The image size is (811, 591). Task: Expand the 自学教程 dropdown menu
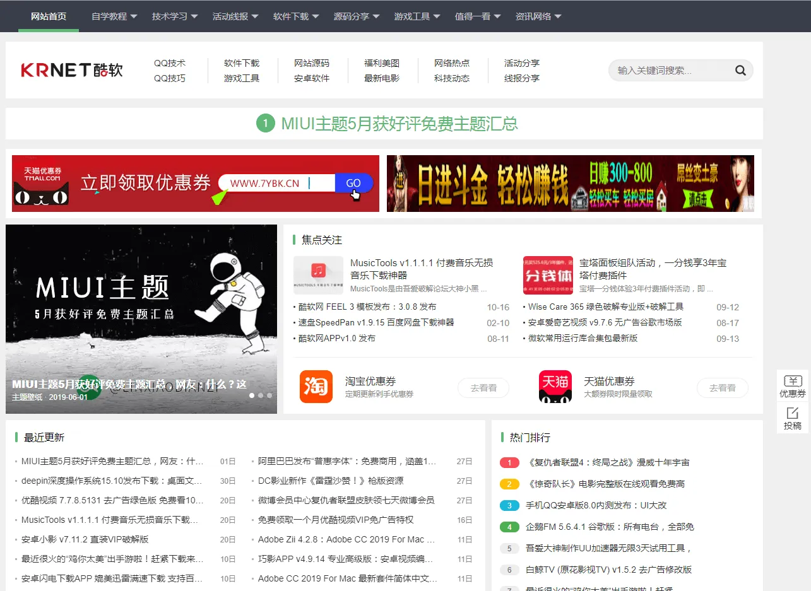tap(114, 16)
